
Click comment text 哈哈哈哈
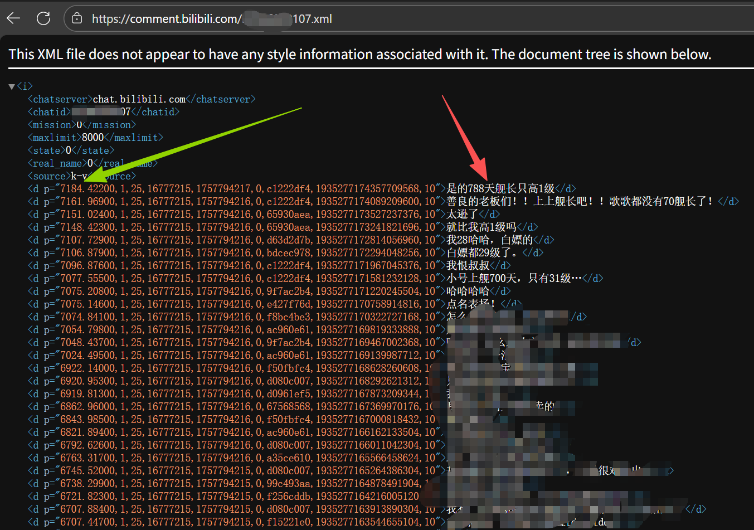468,291
